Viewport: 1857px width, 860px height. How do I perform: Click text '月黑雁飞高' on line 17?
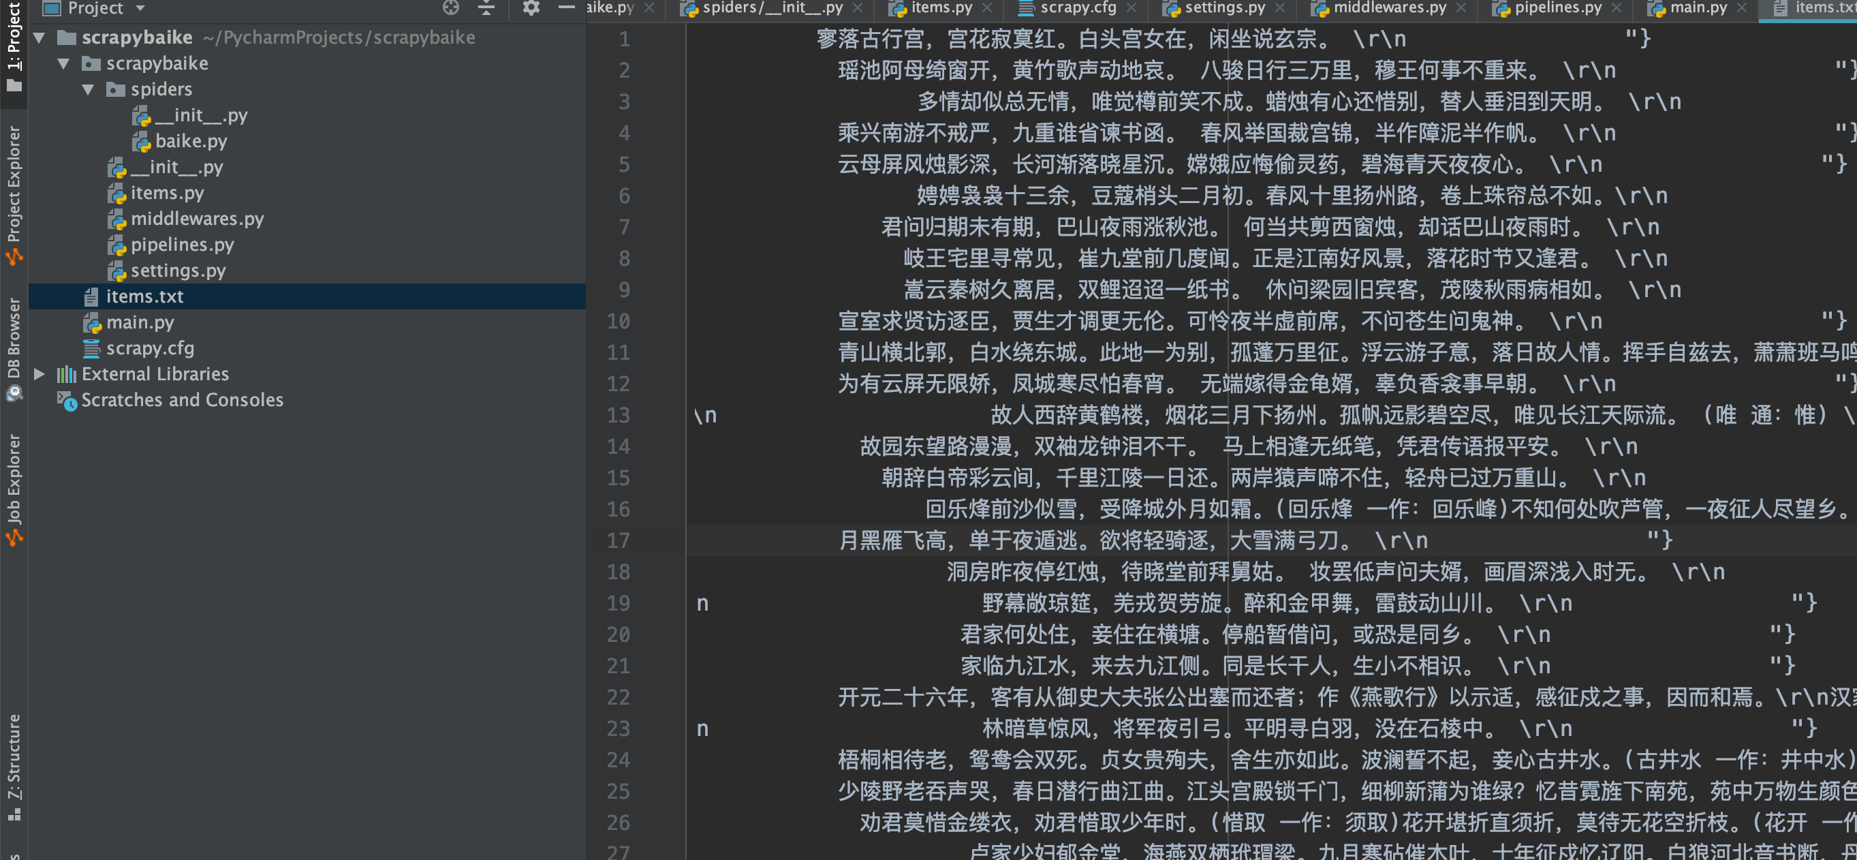[x=892, y=540]
